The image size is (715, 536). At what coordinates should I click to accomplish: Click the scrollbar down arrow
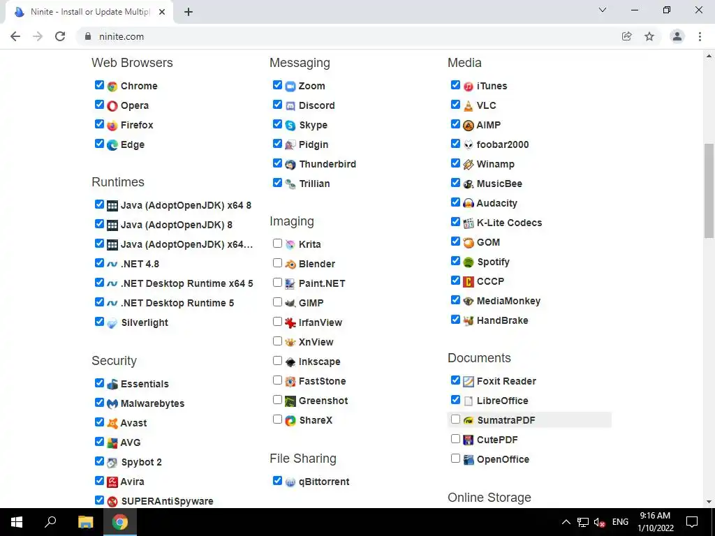pyautogui.click(x=709, y=502)
